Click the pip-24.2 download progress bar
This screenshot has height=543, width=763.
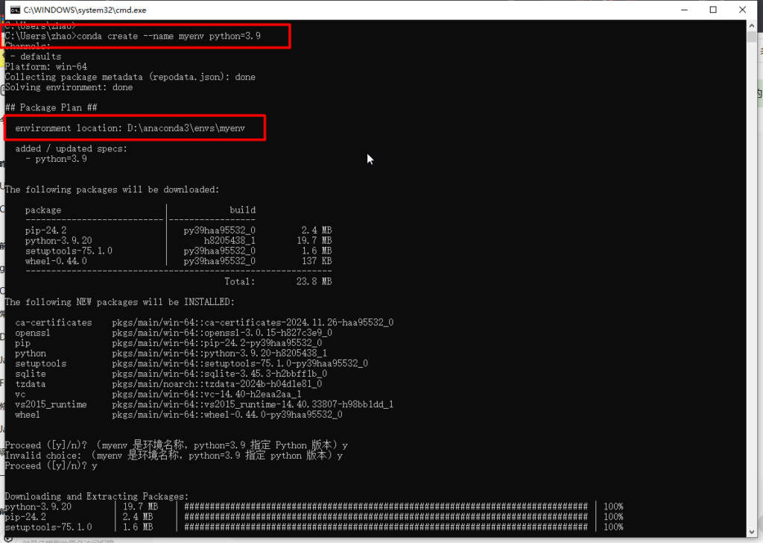(389, 516)
